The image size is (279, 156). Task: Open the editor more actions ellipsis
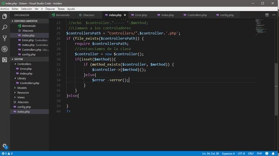[x=274, y=15]
